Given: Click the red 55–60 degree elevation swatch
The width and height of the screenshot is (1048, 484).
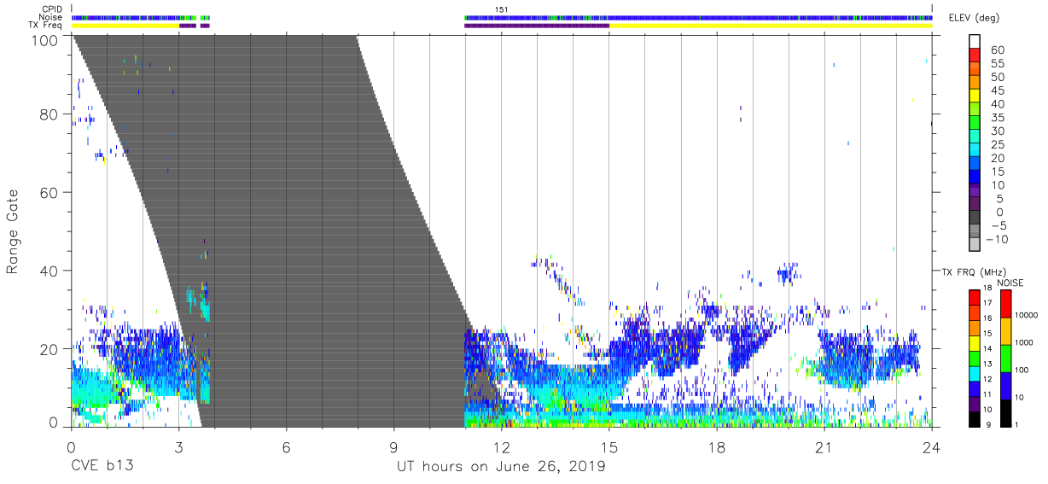Looking at the screenshot, I should tap(975, 55).
